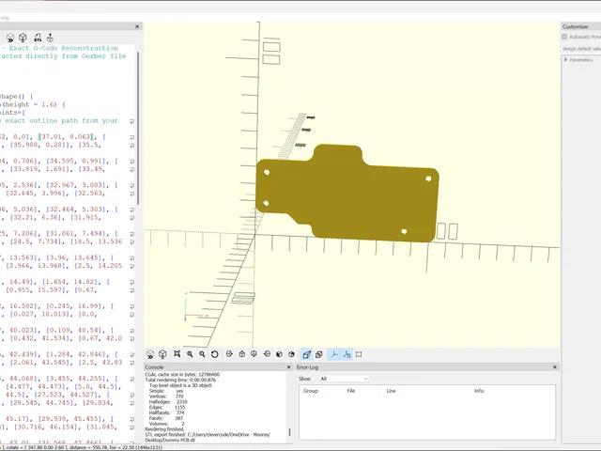Viewport: 601px width, 451px height.
Task: Toggle Show Scale Markers
Action: [347, 354]
